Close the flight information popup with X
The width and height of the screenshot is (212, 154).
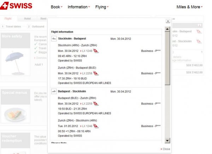click(168, 21)
